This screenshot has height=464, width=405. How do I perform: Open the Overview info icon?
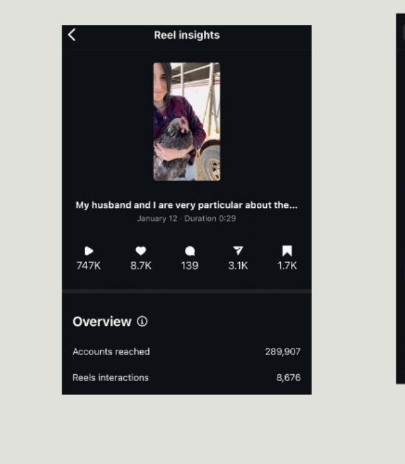tap(142, 321)
